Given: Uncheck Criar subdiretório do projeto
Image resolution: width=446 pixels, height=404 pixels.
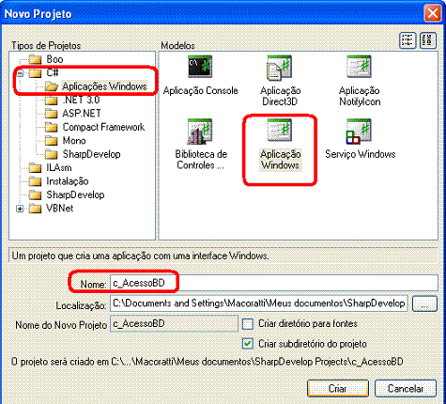Looking at the screenshot, I should point(248,344).
